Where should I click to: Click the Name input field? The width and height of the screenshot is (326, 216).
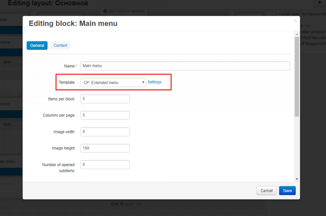tap(185, 66)
